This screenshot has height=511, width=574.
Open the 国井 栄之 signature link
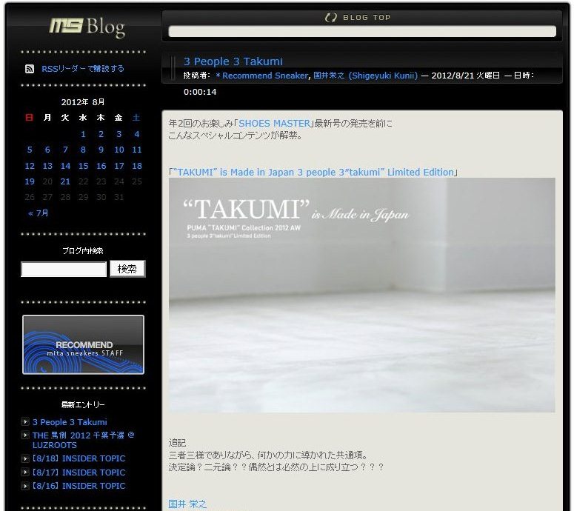[187, 504]
